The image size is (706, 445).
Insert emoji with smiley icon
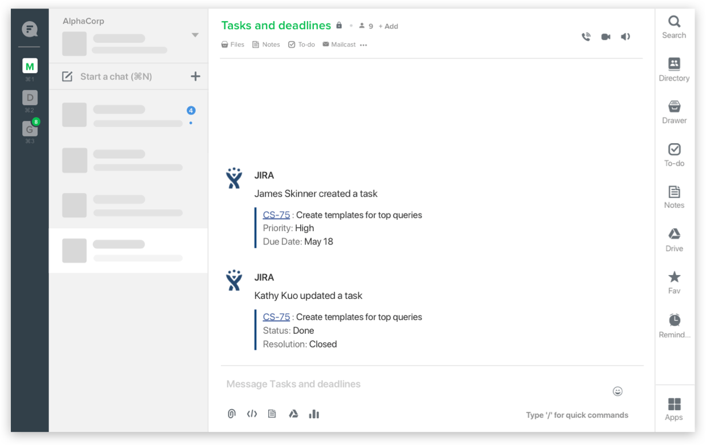[x=618, y=391]
